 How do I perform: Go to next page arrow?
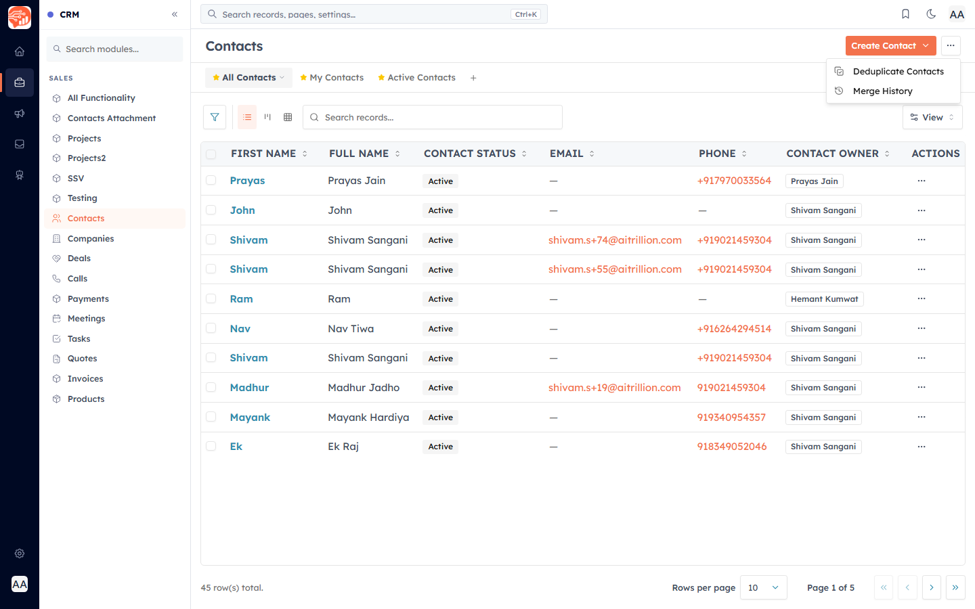pos(932,587)
